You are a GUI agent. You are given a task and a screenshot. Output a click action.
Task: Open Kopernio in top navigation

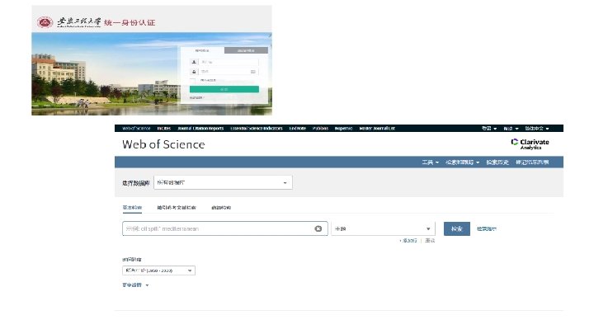click(x=343, y=129)
